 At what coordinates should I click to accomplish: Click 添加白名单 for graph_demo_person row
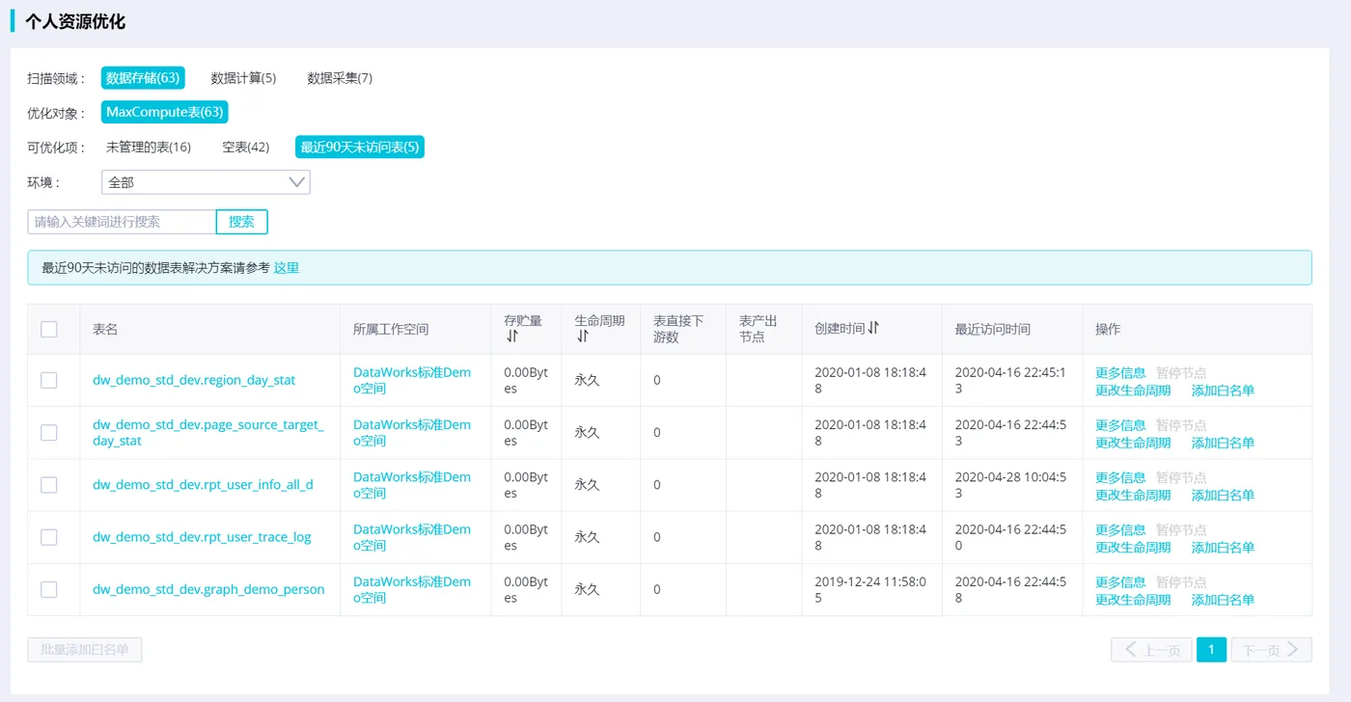pos(1223,600)
